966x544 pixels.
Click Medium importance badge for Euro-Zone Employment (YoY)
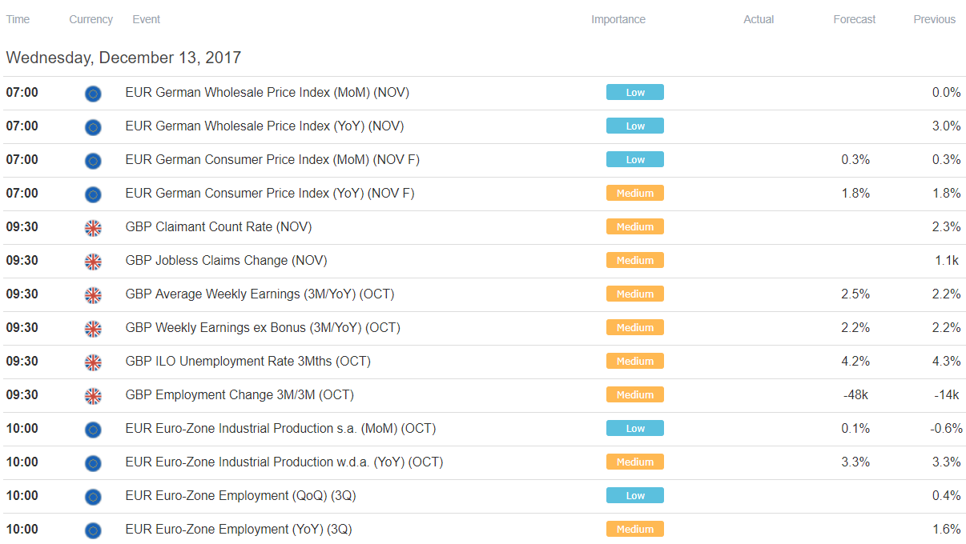pos(635,530)
